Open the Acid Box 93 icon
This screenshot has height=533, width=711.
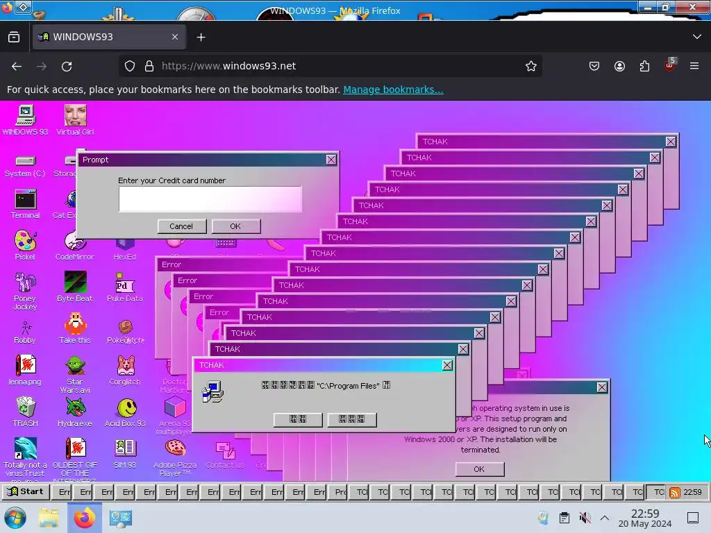(x=125, y=412)
